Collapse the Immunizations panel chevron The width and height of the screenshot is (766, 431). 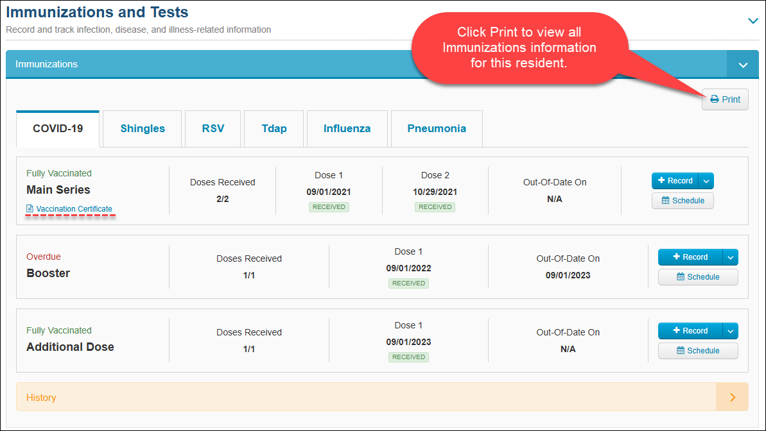(x=742, y=64)
